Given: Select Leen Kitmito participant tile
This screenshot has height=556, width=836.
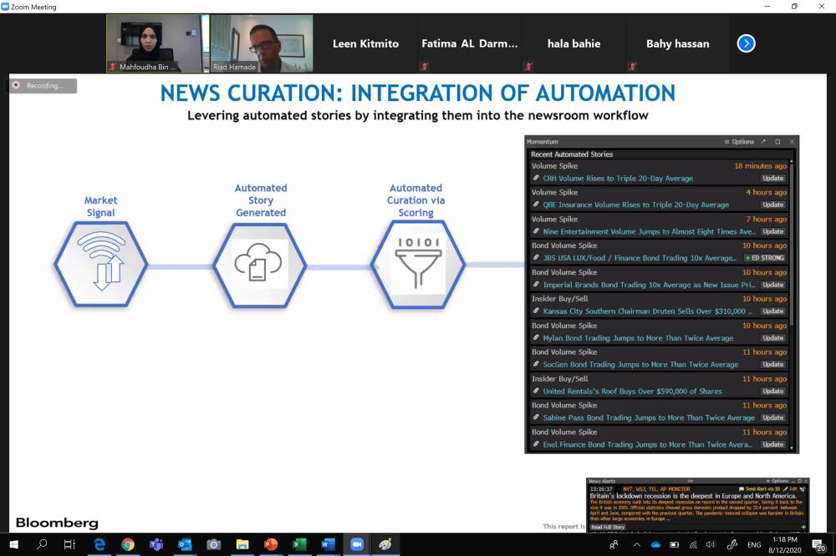Looking at the screenshot, I should (x=365, y=43).
